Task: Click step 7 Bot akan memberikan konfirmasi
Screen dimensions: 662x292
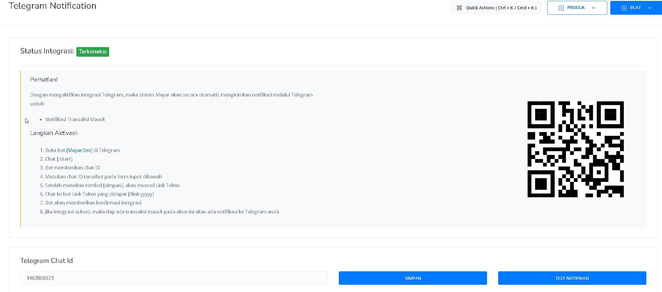Action: [x=93, y=203]
